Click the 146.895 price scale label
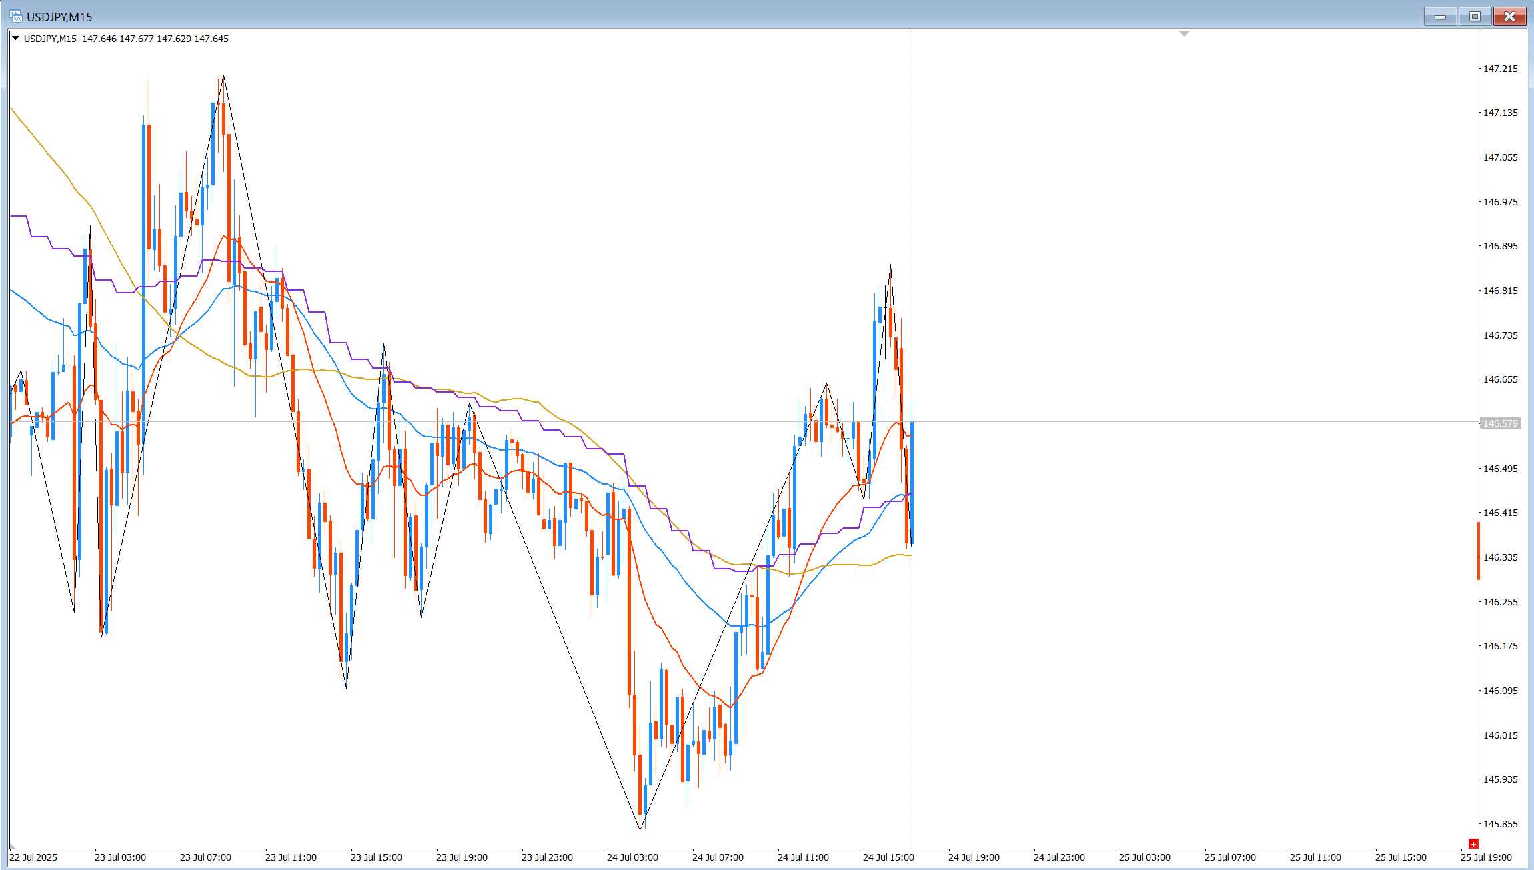The width and height of the screenshot is (1534, 870). [x=1500, y=246]
